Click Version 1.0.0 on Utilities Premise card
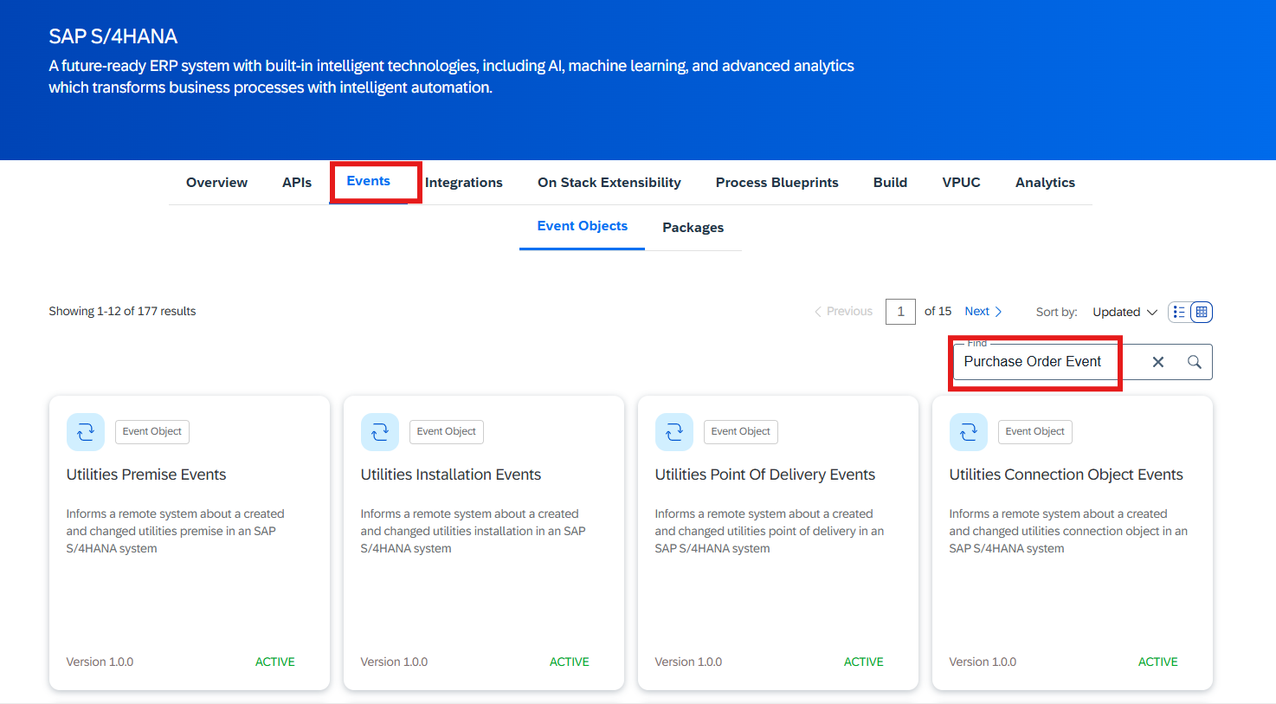 (100, 662)
